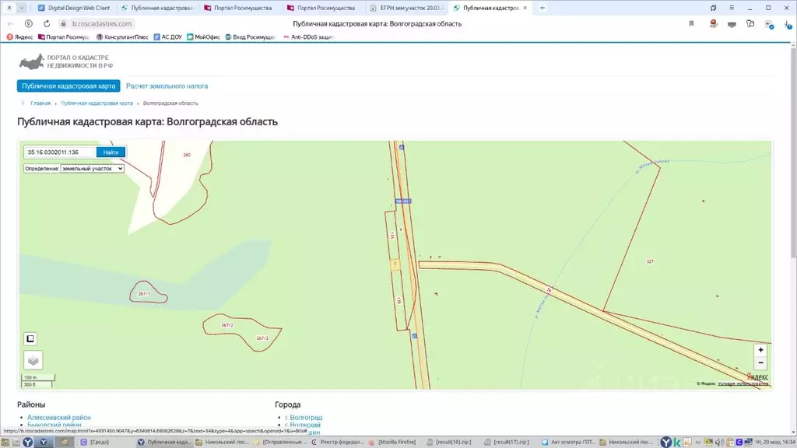Open the Определение object type dropdown
Screen dimensions: 797x448
tap(92, 168)
